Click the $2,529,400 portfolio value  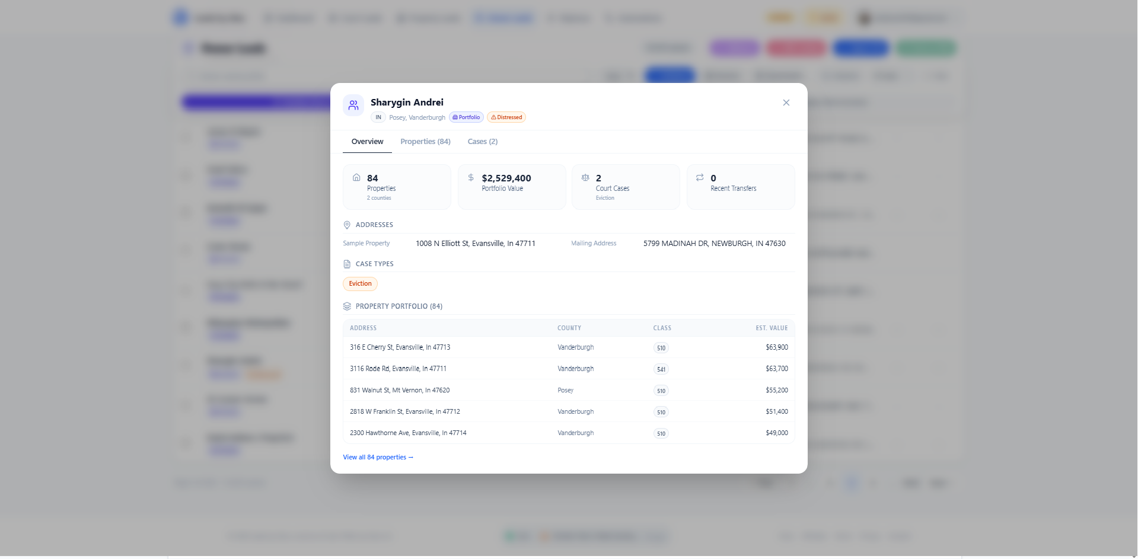506,178
